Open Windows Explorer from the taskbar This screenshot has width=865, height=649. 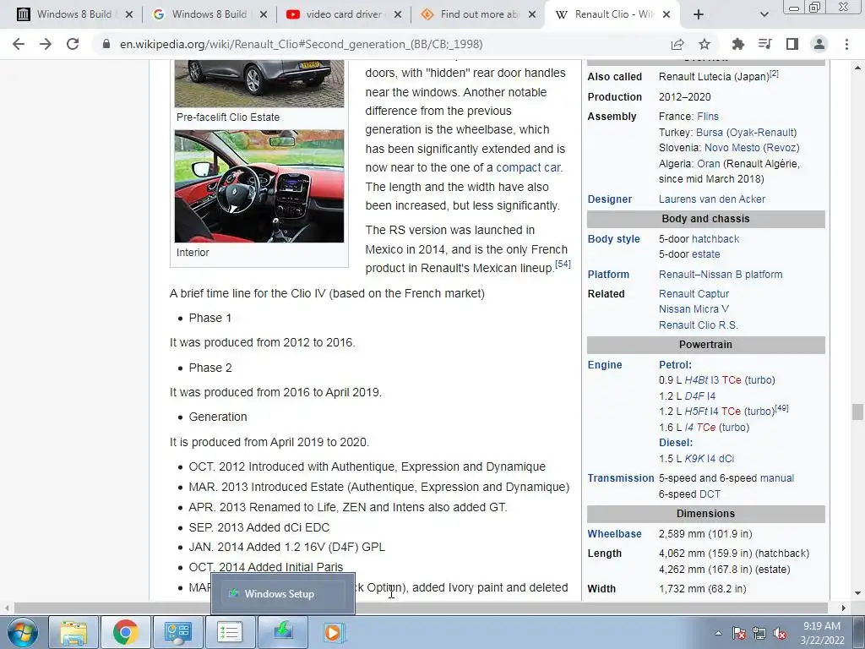73,632
